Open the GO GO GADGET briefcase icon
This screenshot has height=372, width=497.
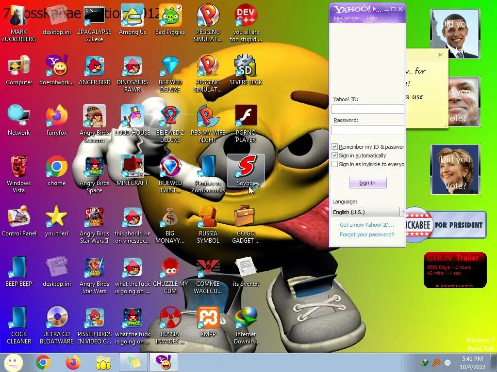[x=246, y=224]
